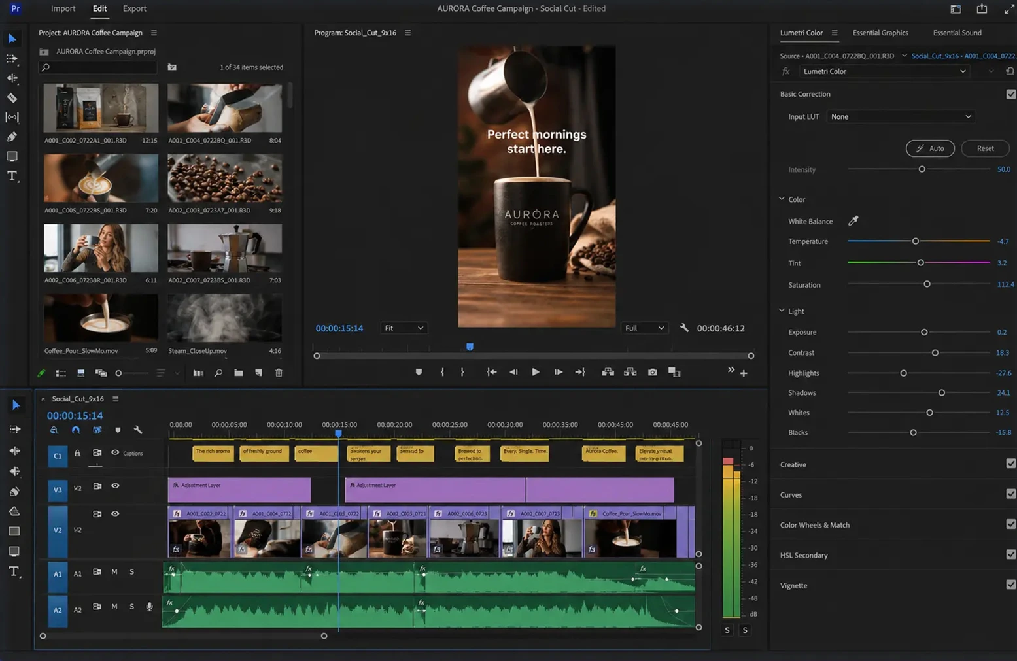The image size is (1017, 661).
Task: Toggle the Creative section checkbox
Action: 1011,464
